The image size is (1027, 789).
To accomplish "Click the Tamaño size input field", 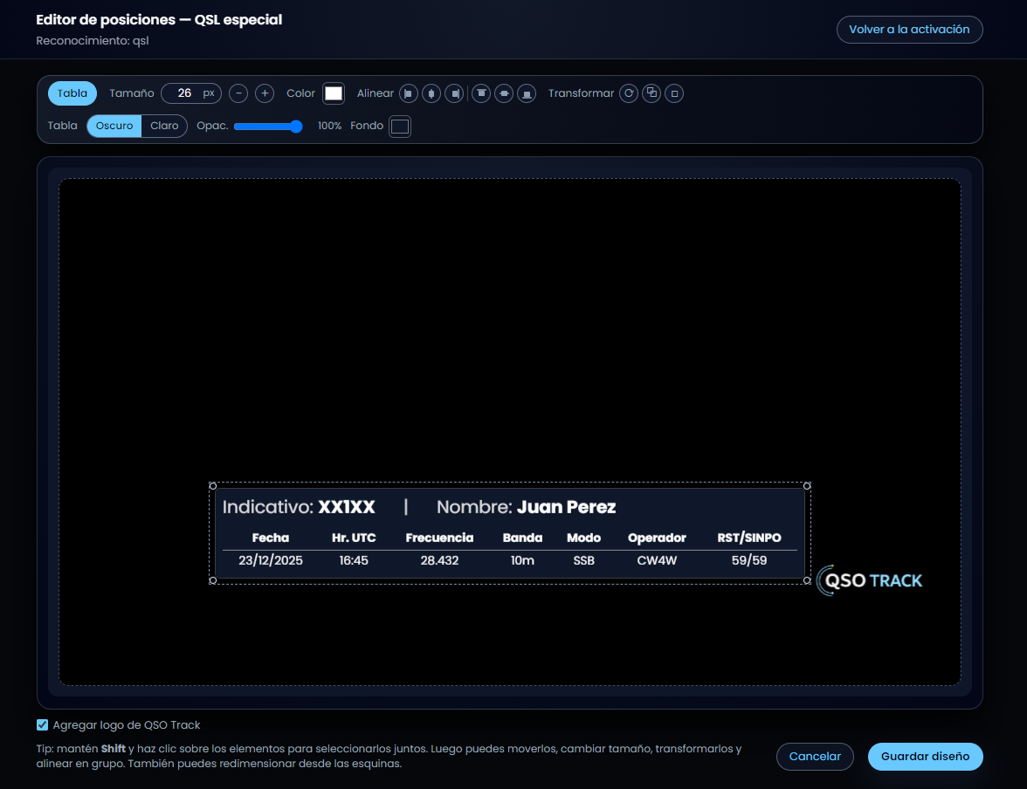I will (x=191, y=93).
